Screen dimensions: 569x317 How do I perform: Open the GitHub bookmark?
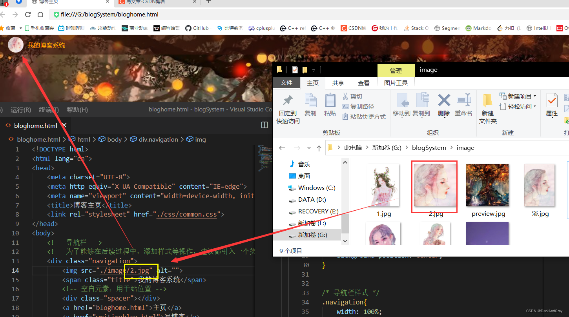197,28
